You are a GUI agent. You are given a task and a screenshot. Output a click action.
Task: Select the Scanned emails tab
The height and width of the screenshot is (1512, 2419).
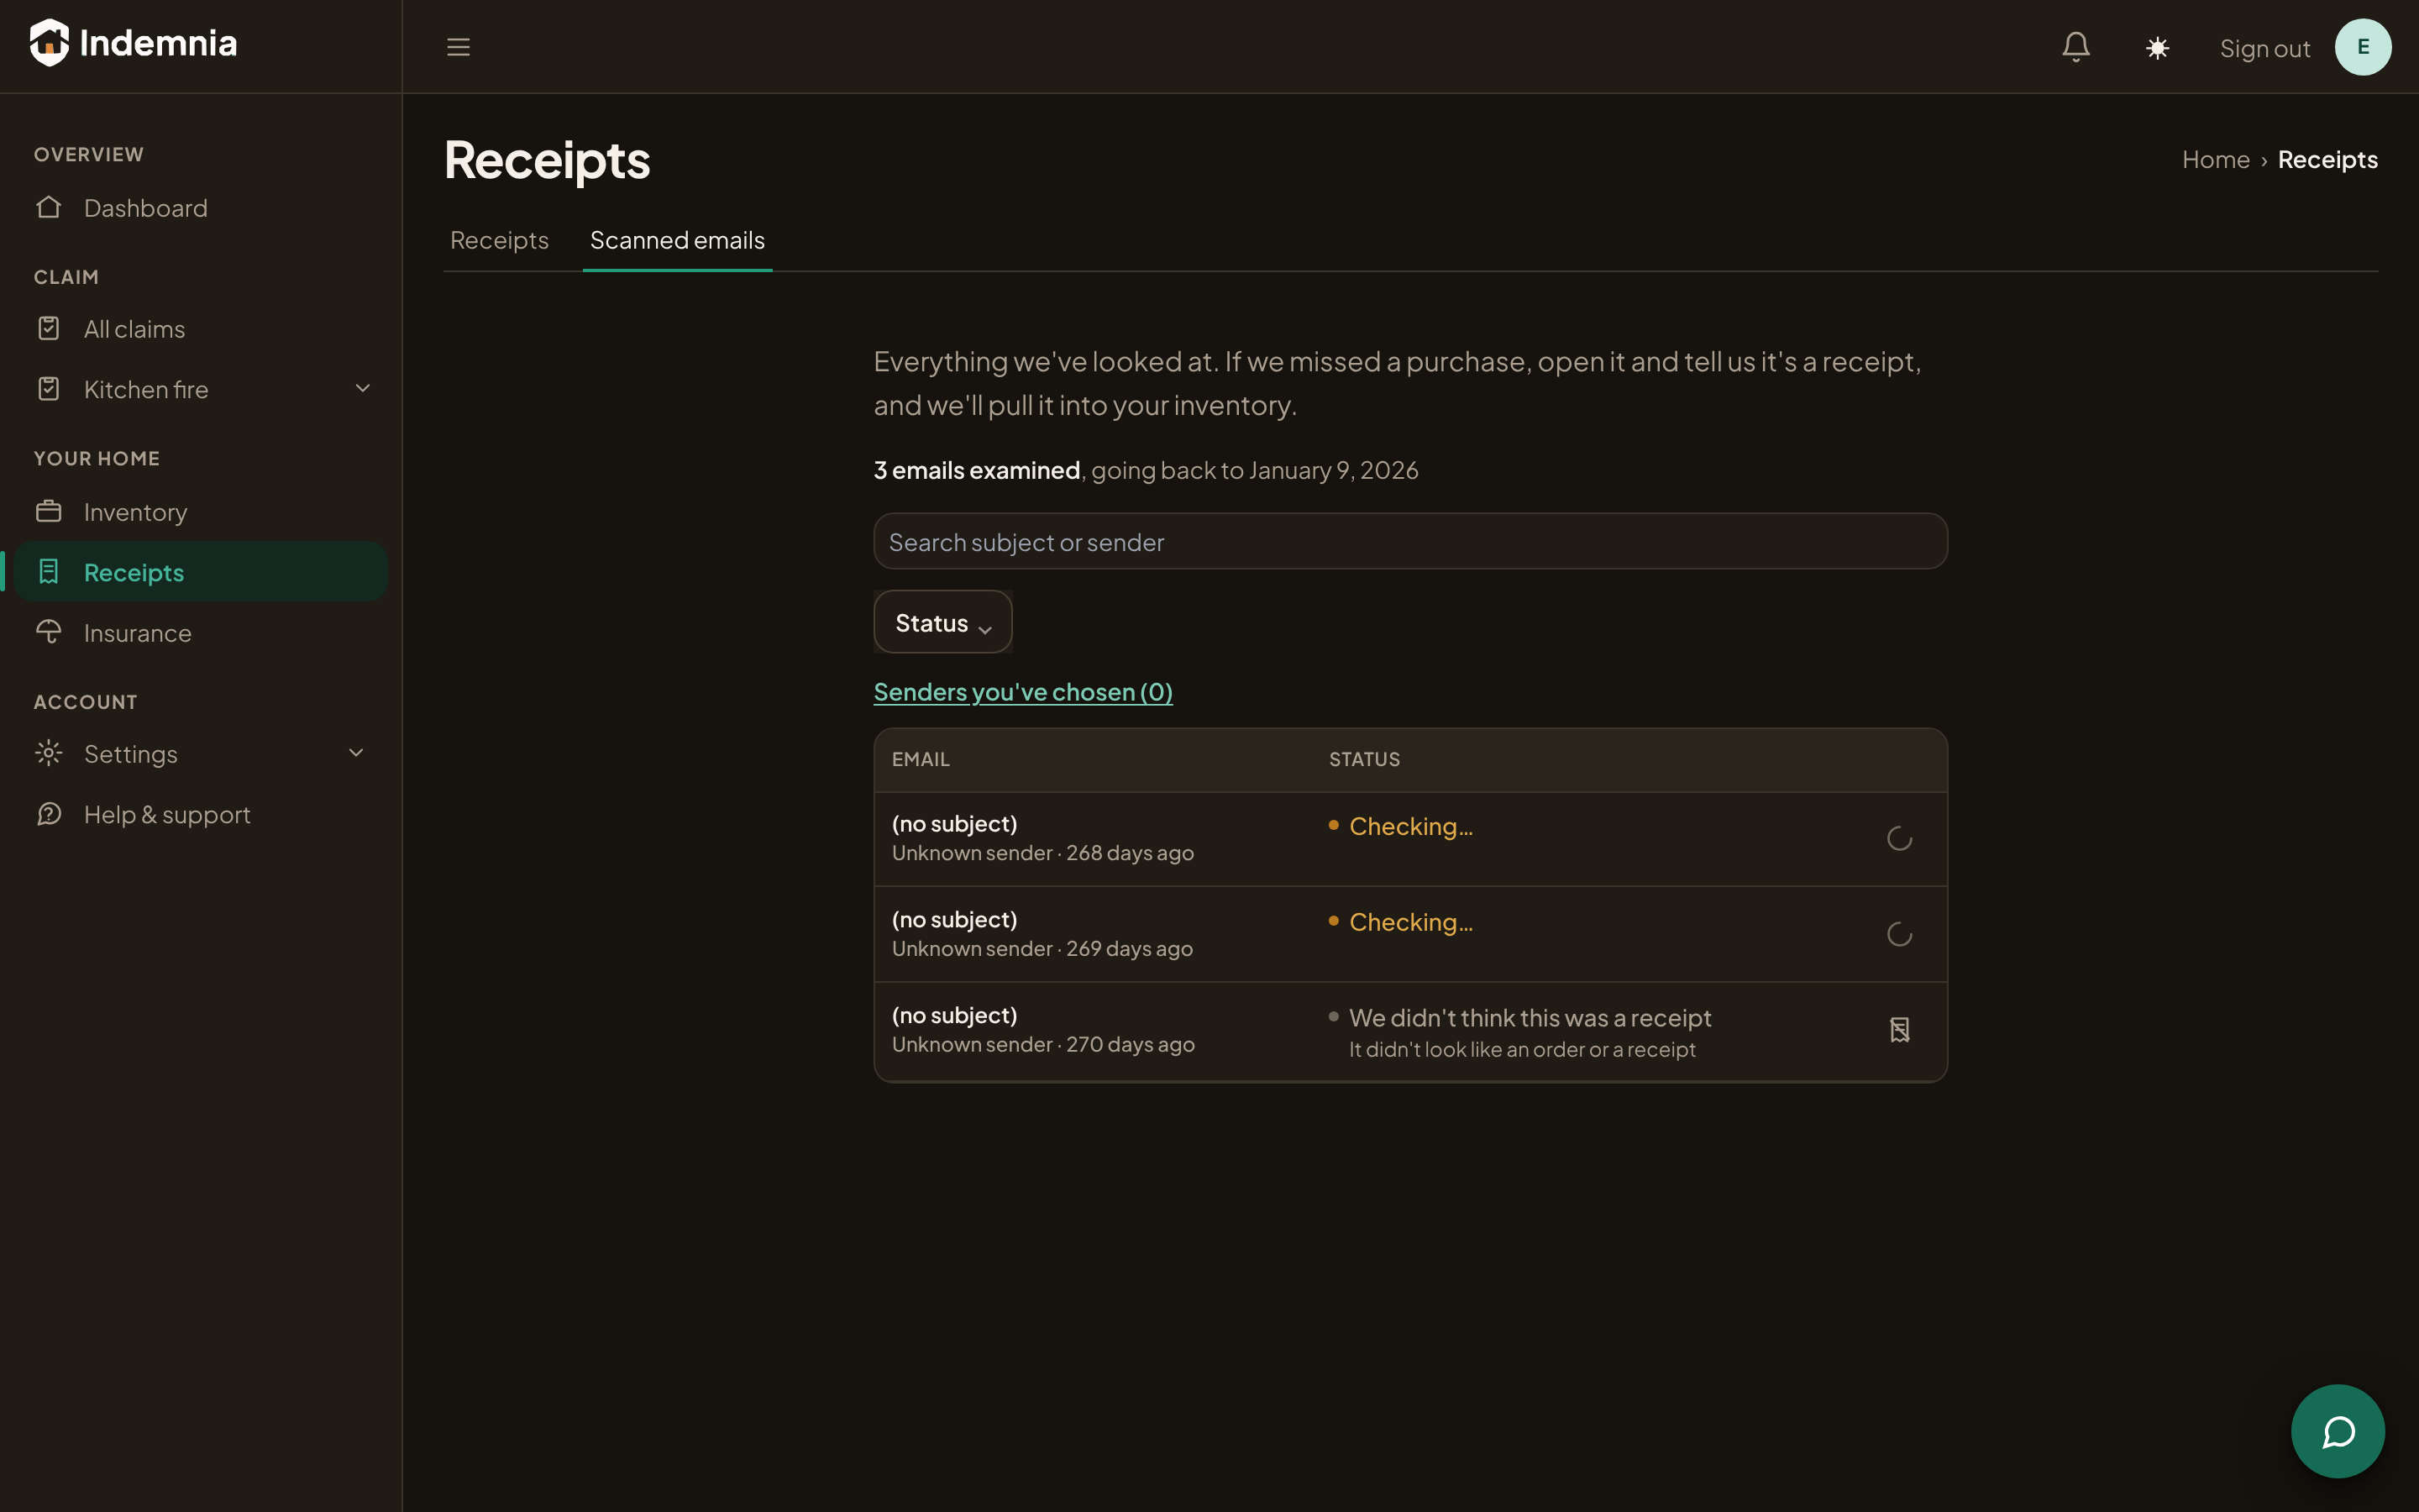pyautogui.click(x=677, y=240)
